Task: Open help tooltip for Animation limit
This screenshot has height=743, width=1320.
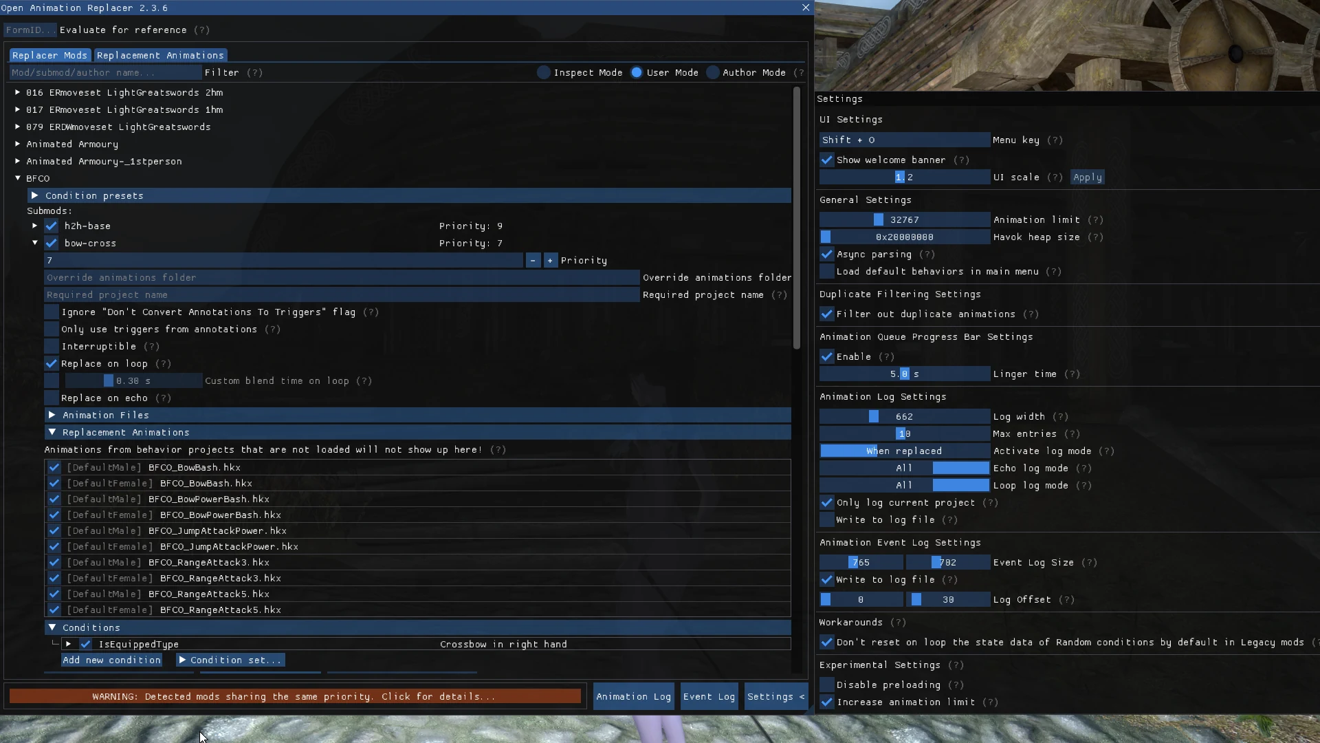Action: tap(1096, 220)
